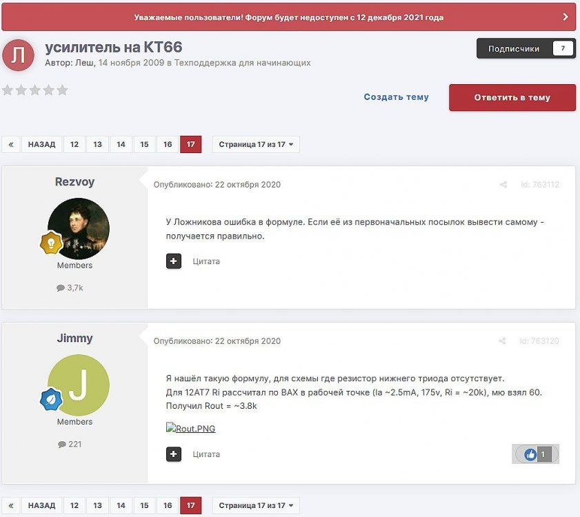Open Rezvoy's avatar portrait
The width and height of the screenshot is (580, 517).
(x=78, y=228)
